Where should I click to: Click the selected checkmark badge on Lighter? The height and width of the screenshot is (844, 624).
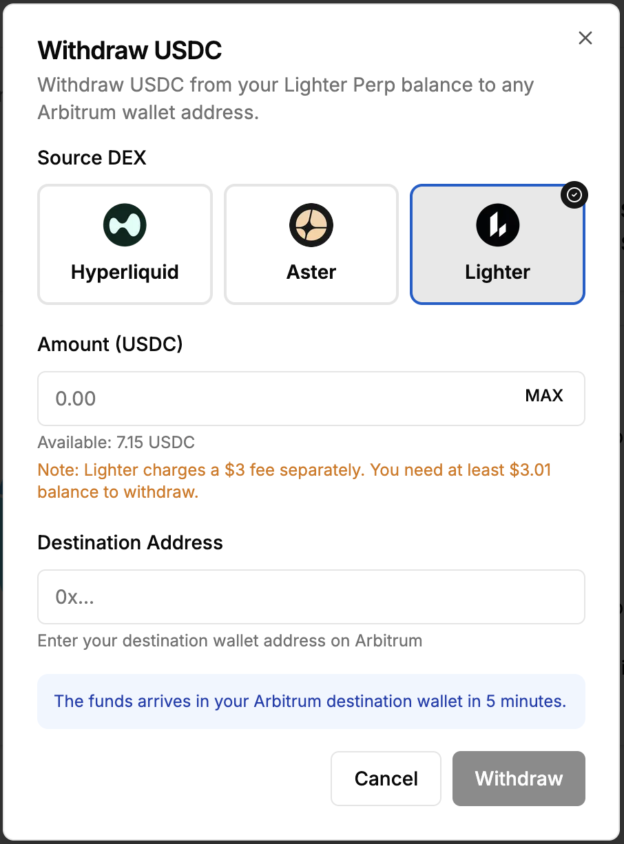pos(574,196)
